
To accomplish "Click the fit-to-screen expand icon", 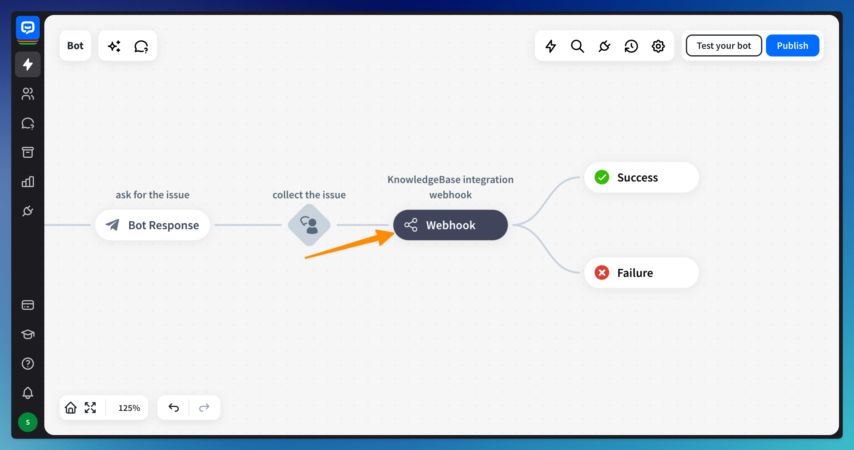I will coord(90,408).
